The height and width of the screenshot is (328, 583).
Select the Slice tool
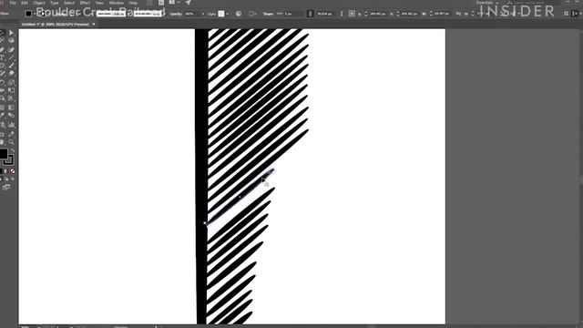coord(11,134)
